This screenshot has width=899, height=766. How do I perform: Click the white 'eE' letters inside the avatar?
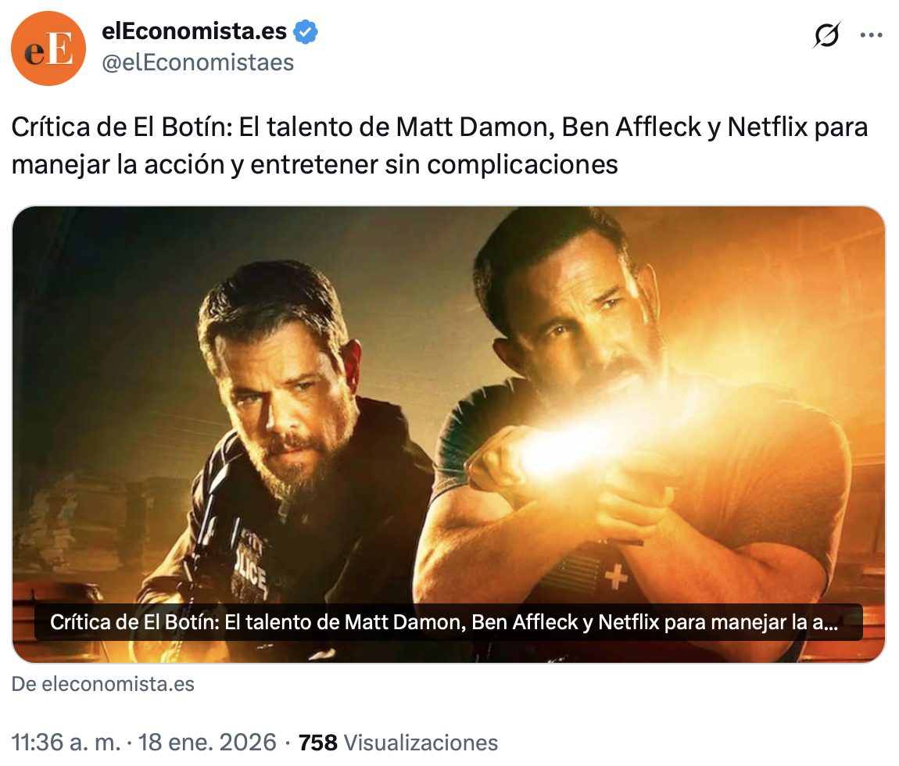pos(48,49)
